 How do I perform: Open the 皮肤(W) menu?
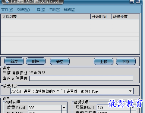[23, 10]
